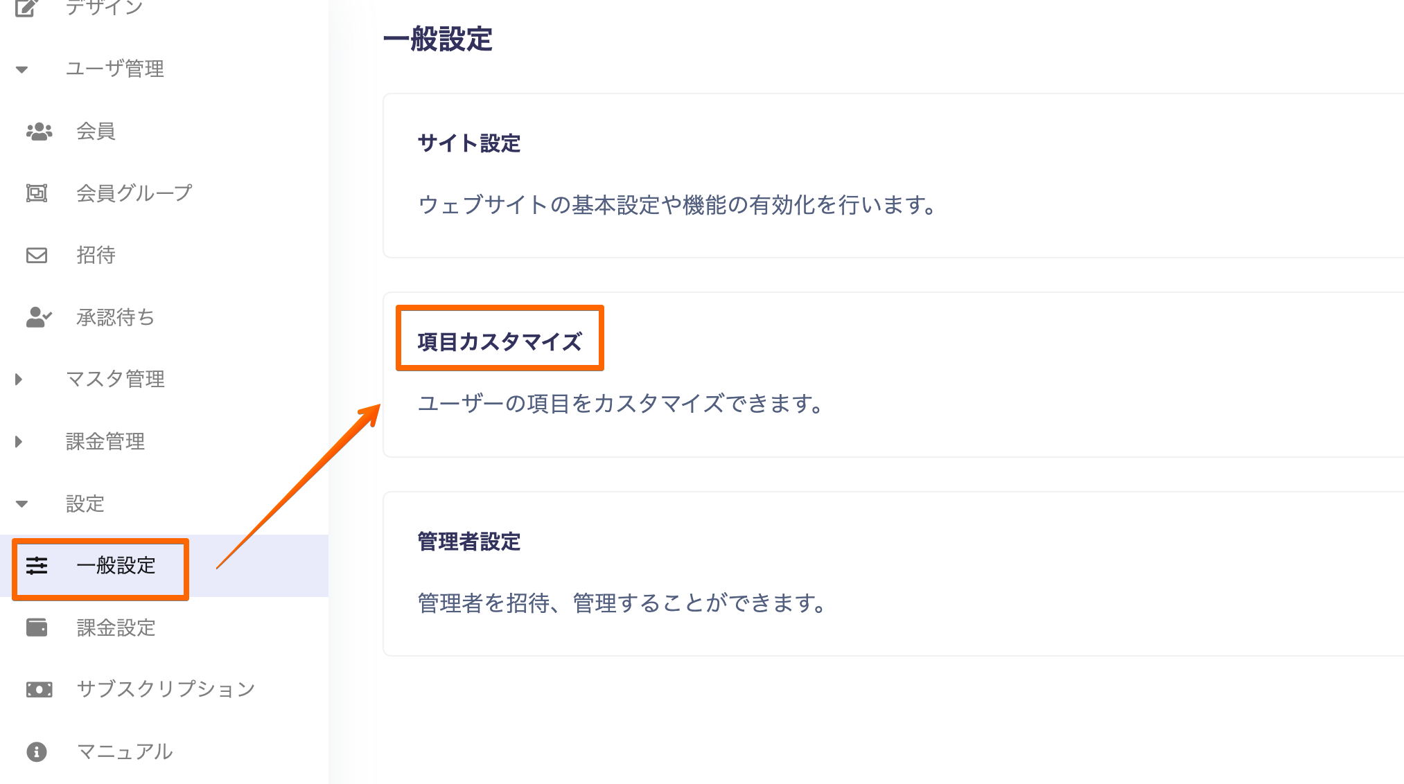1404x784 pixels.
Task: Expand the 課金管理 section arrow
Action: tap(19, 441)
